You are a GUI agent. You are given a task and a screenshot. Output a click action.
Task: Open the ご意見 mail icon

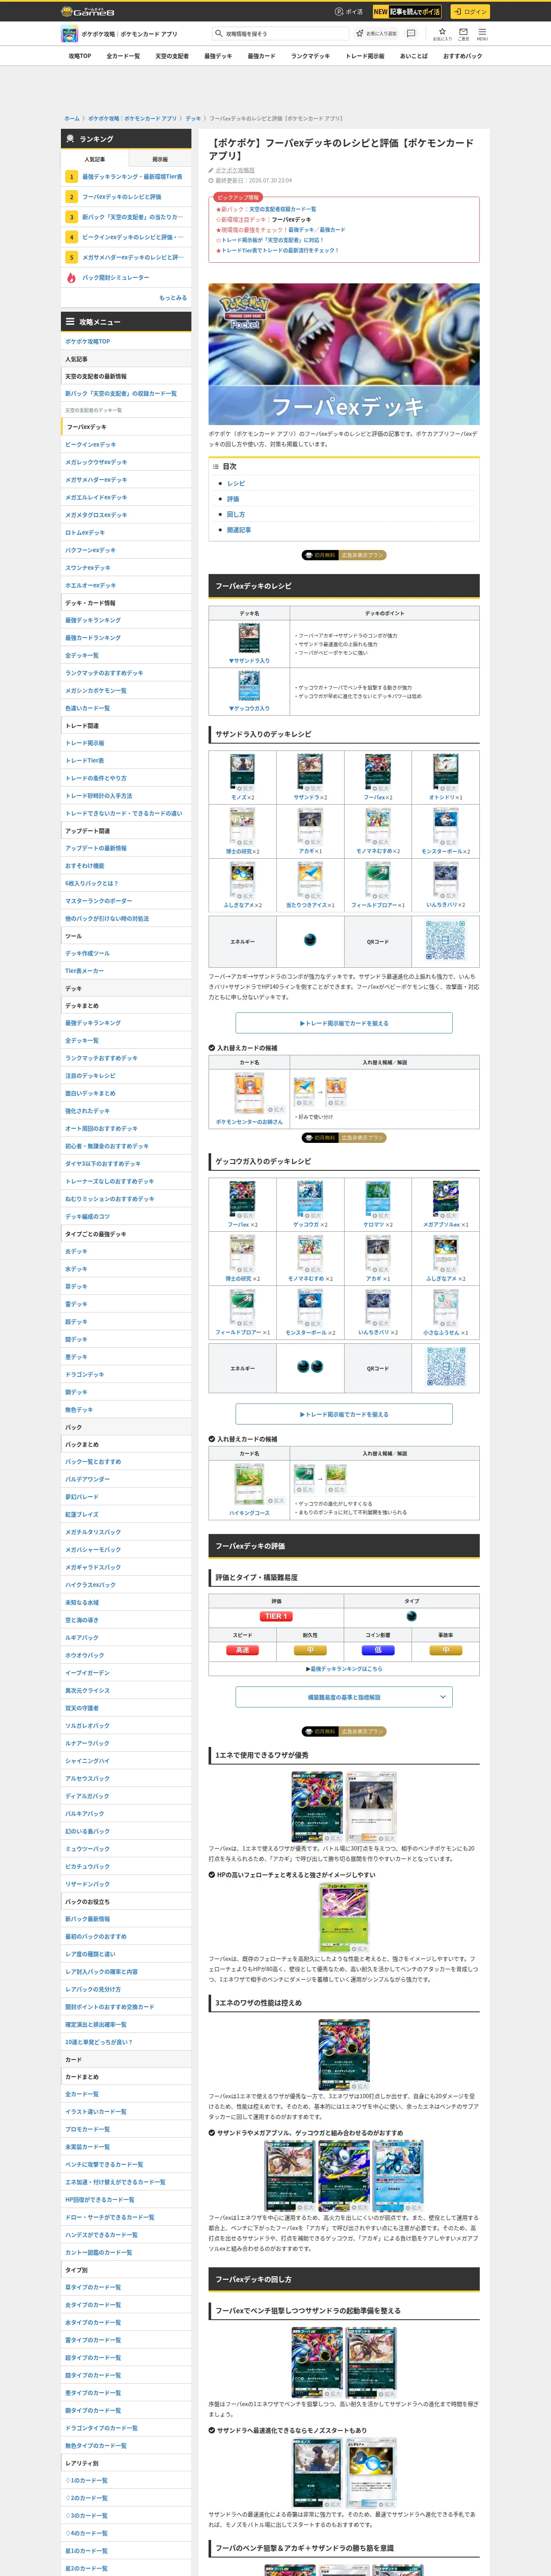coord(463,33)
